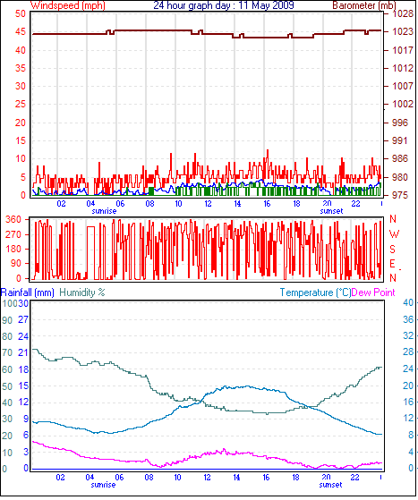Click the '22' hour label under the windspeed graph
The height and width of the screenshot is (500, 418).
355,203
